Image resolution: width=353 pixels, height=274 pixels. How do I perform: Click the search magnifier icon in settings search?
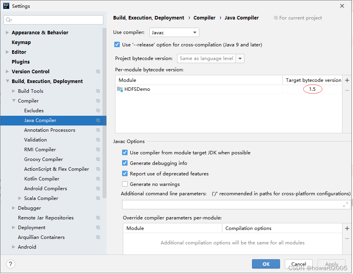9,20
